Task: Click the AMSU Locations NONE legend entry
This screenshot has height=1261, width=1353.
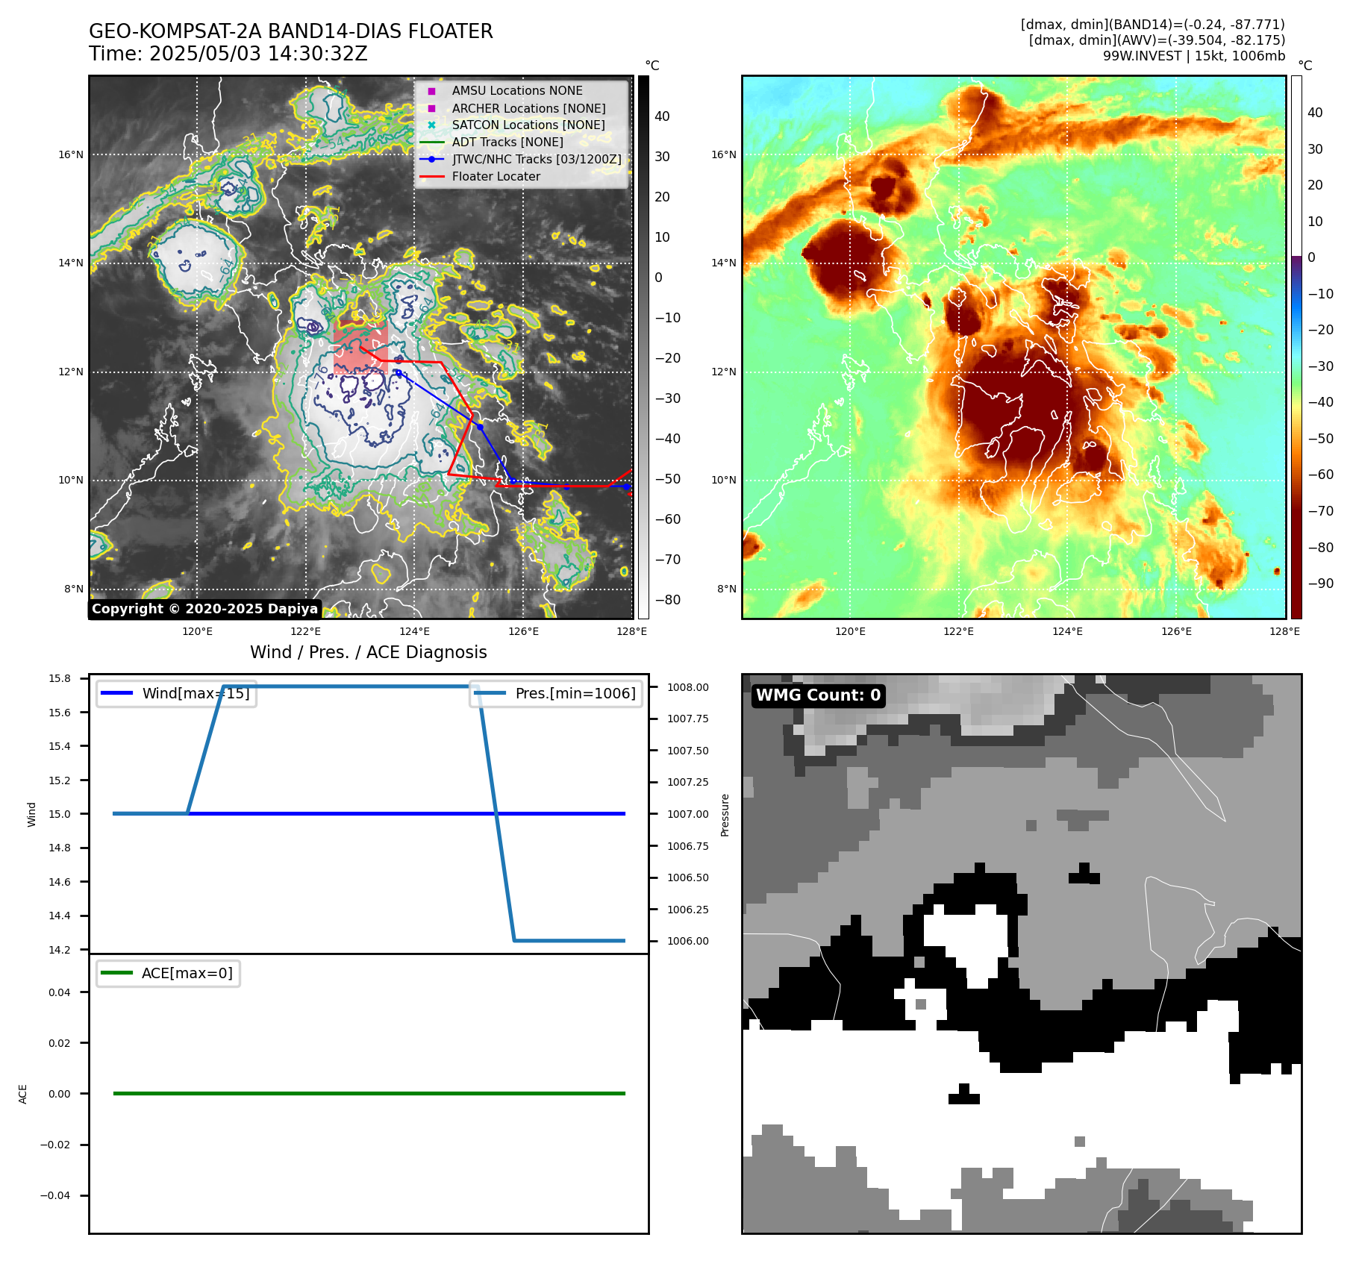Action: pos(517,90)
